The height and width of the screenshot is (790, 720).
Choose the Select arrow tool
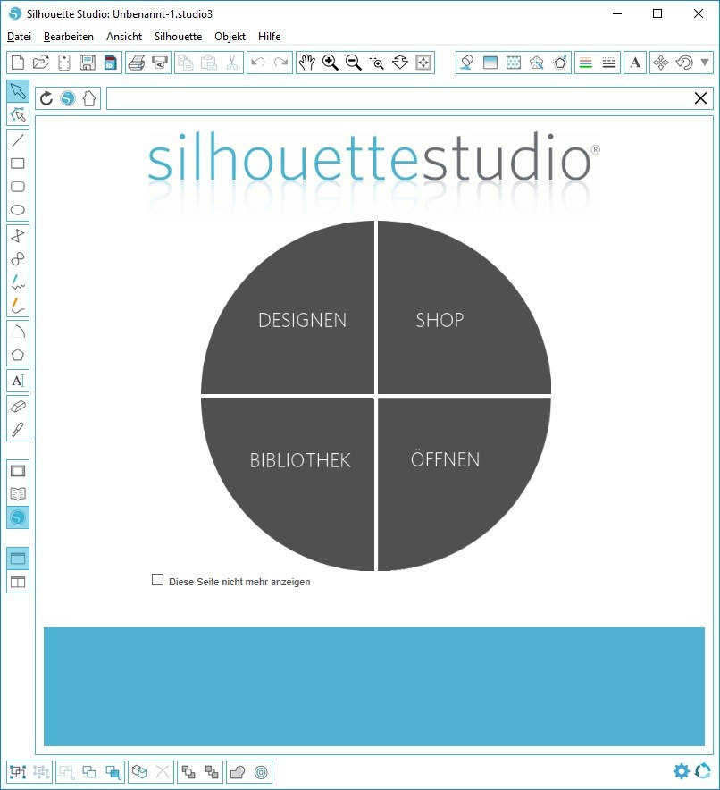(x=18, y=91)
